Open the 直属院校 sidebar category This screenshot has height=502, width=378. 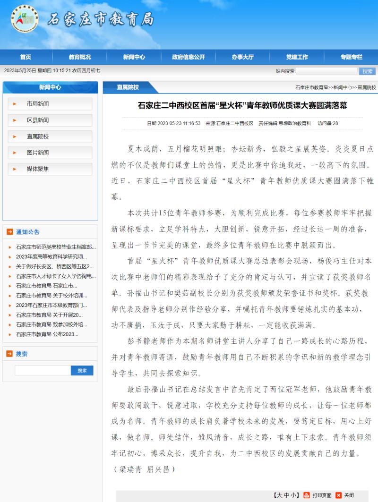pyautogui.click(x=38, y=136)
